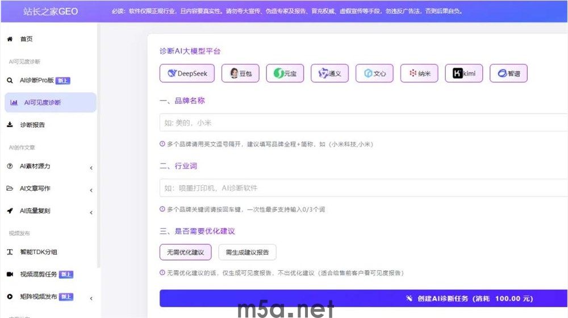This screenshot has height=318, width=568.
Task: Click the rocket icon beside AI流量复刻
Action: tap(10, 211)
